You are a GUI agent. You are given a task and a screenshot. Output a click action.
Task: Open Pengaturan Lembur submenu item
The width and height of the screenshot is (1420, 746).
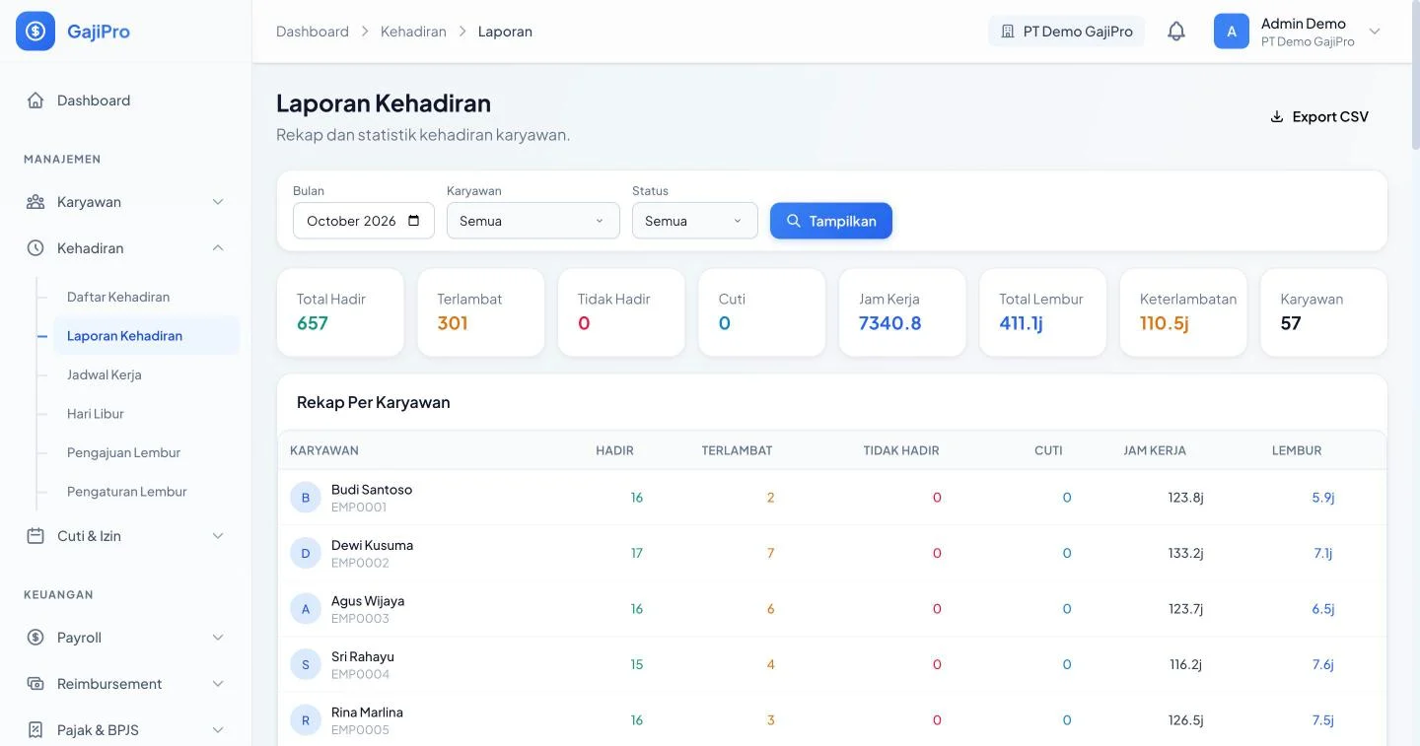[146, 492]
